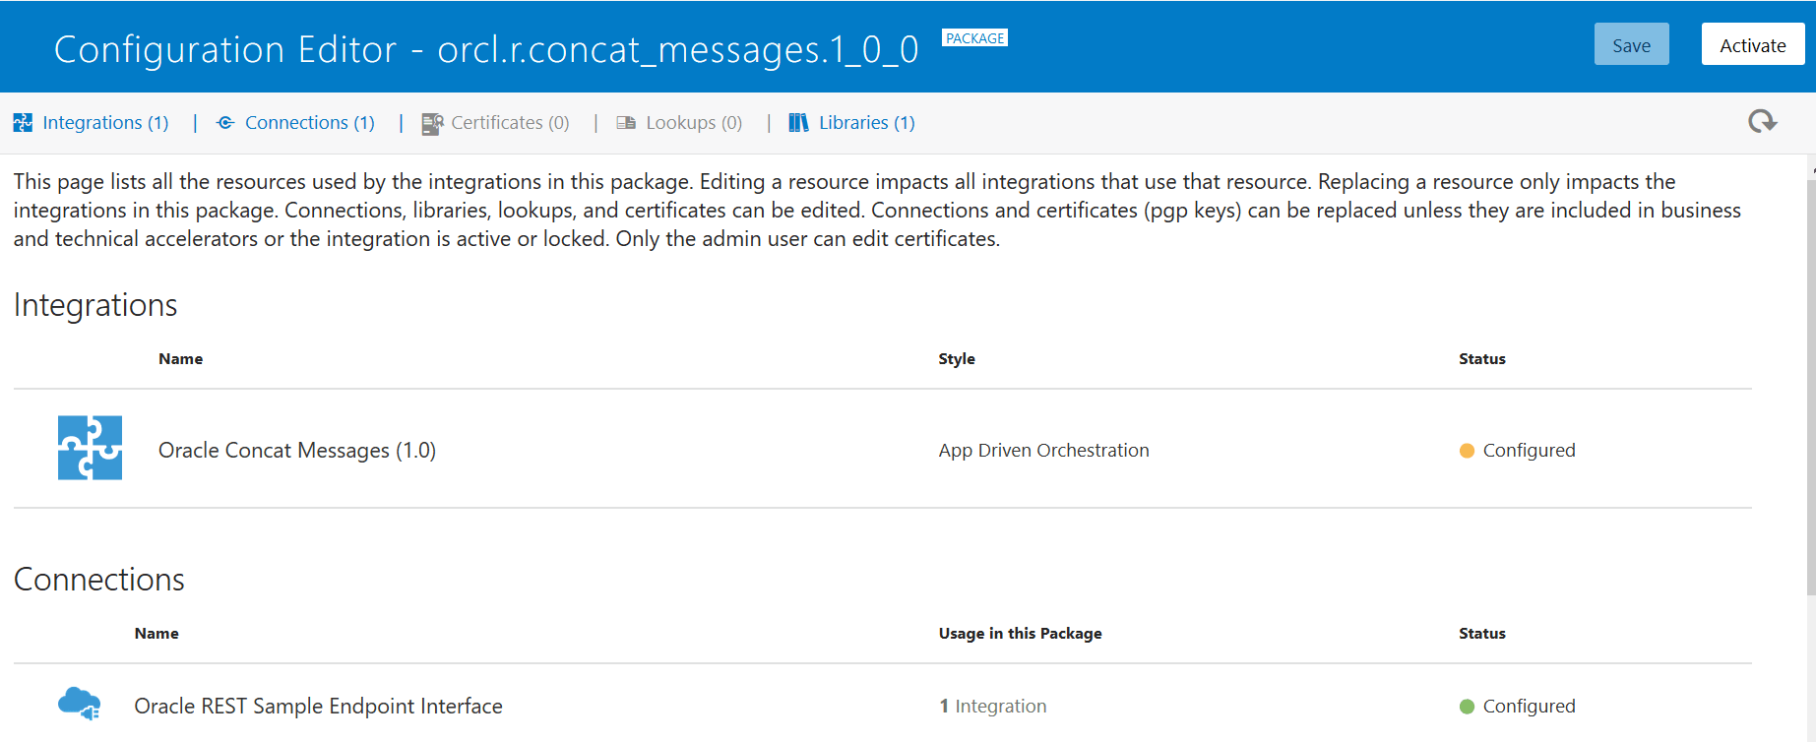
Task: Click the Connections section heading
Action: click(99, 580)
